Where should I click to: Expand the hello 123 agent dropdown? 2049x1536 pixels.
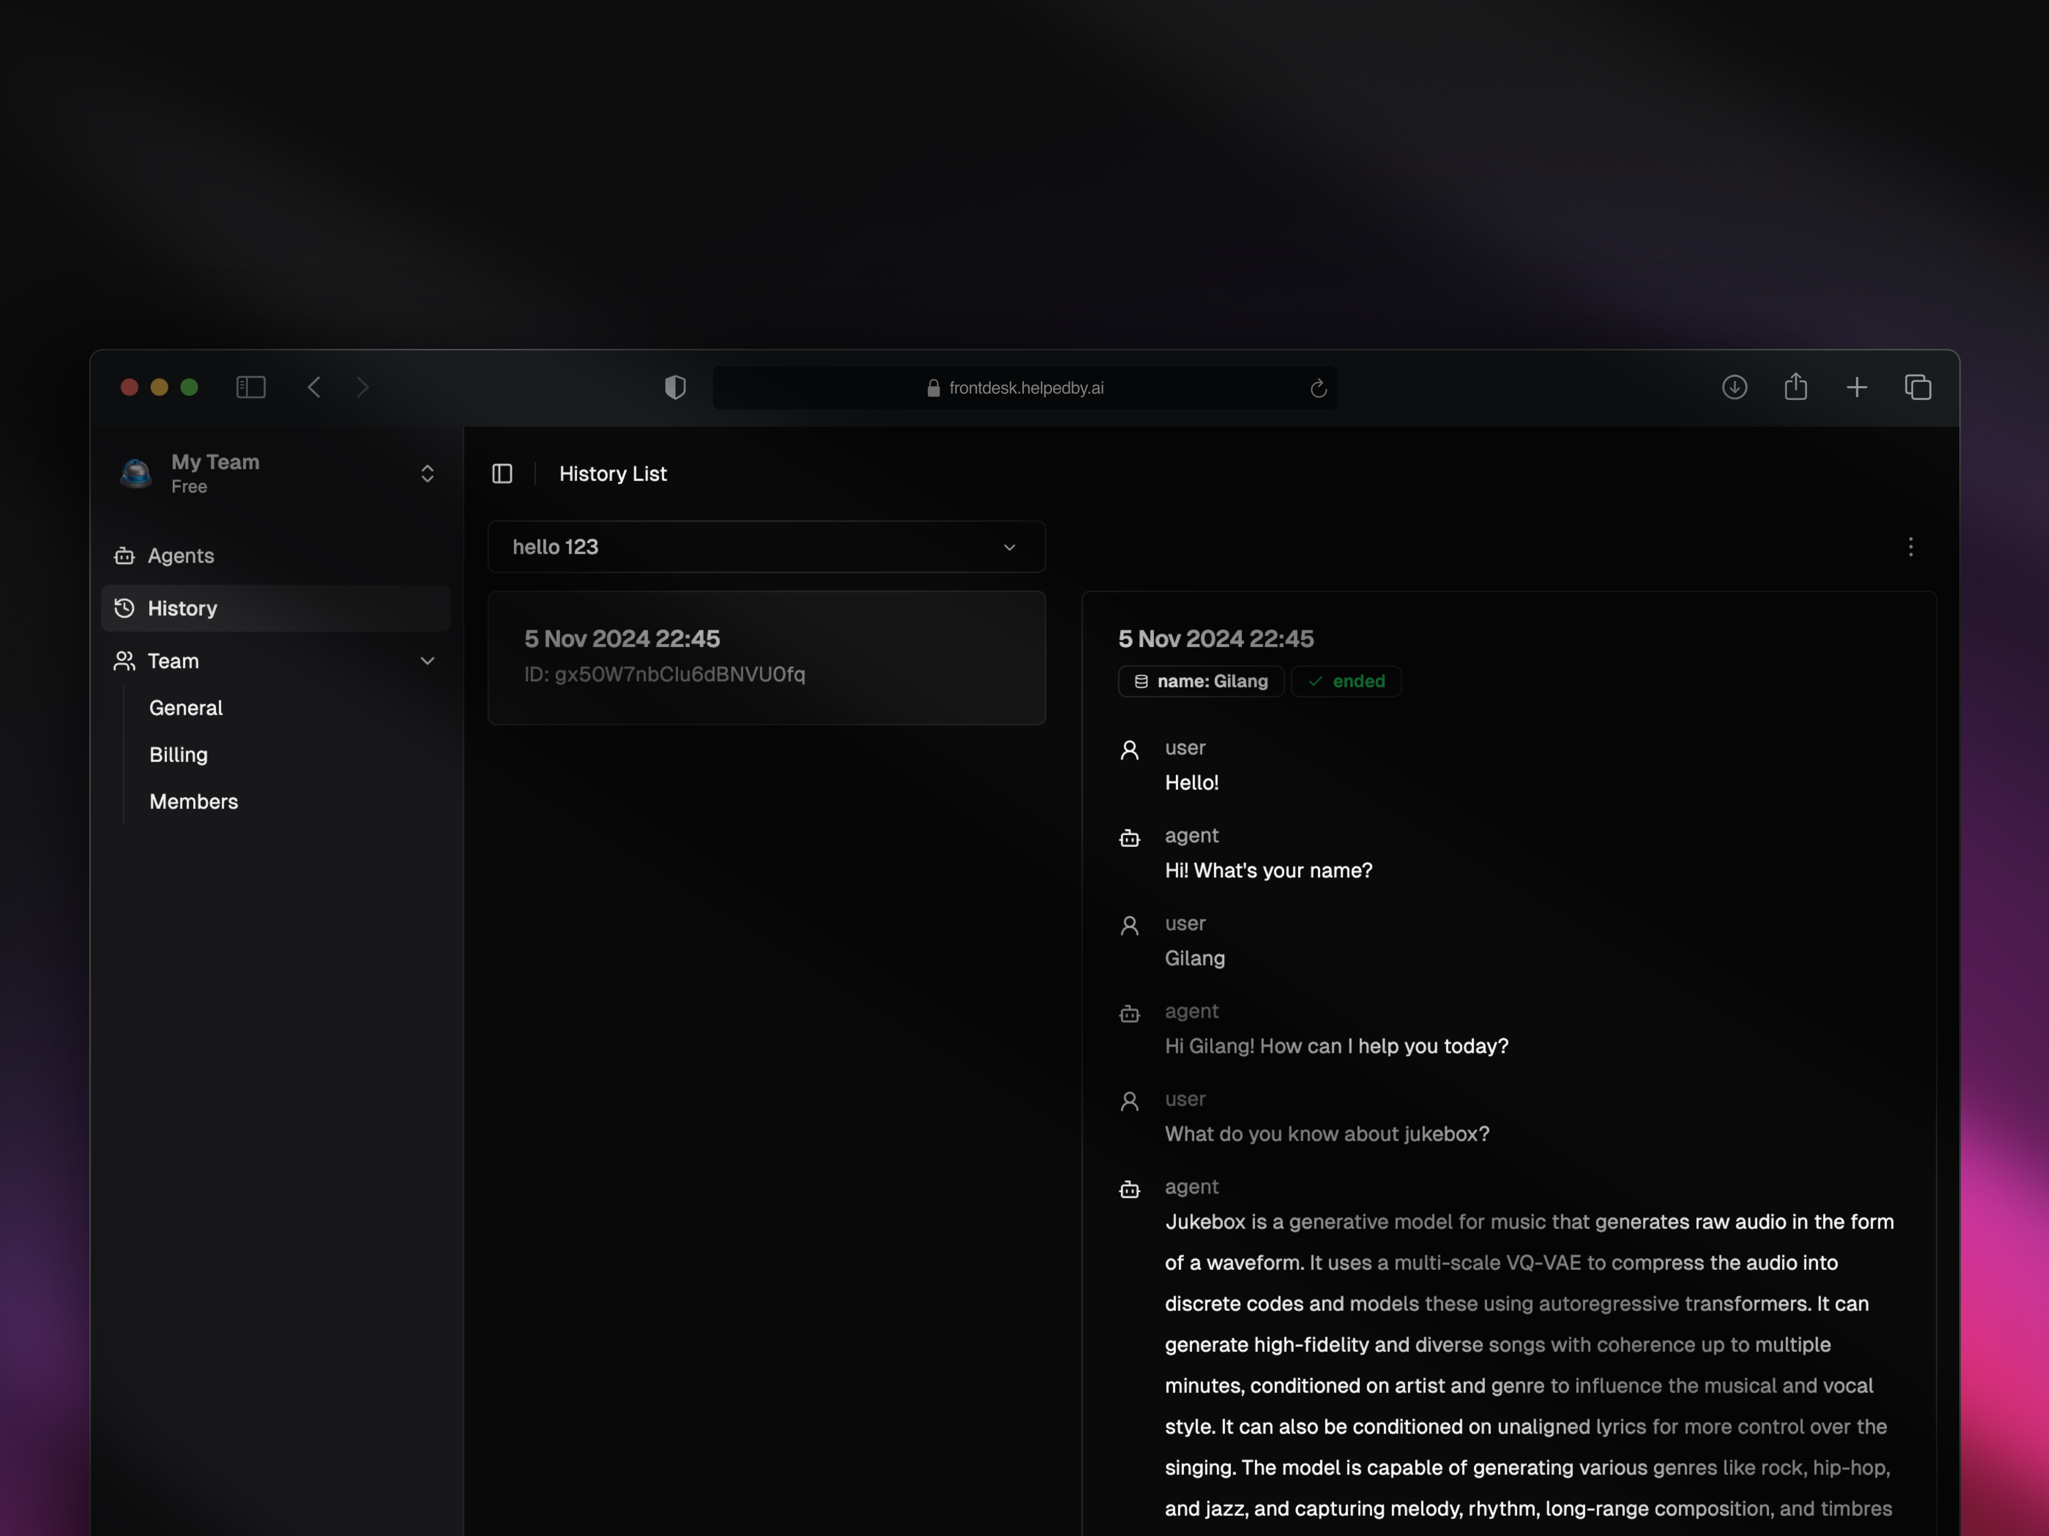[x=766, y=547]
